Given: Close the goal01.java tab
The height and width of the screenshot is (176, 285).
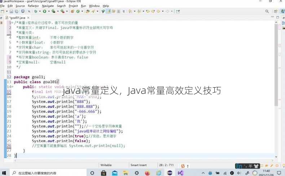Looking at the screenshot, I should coord(28,18).
